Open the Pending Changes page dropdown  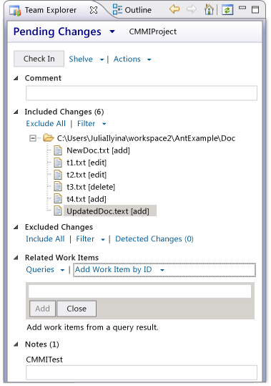(x=112, y=32)
